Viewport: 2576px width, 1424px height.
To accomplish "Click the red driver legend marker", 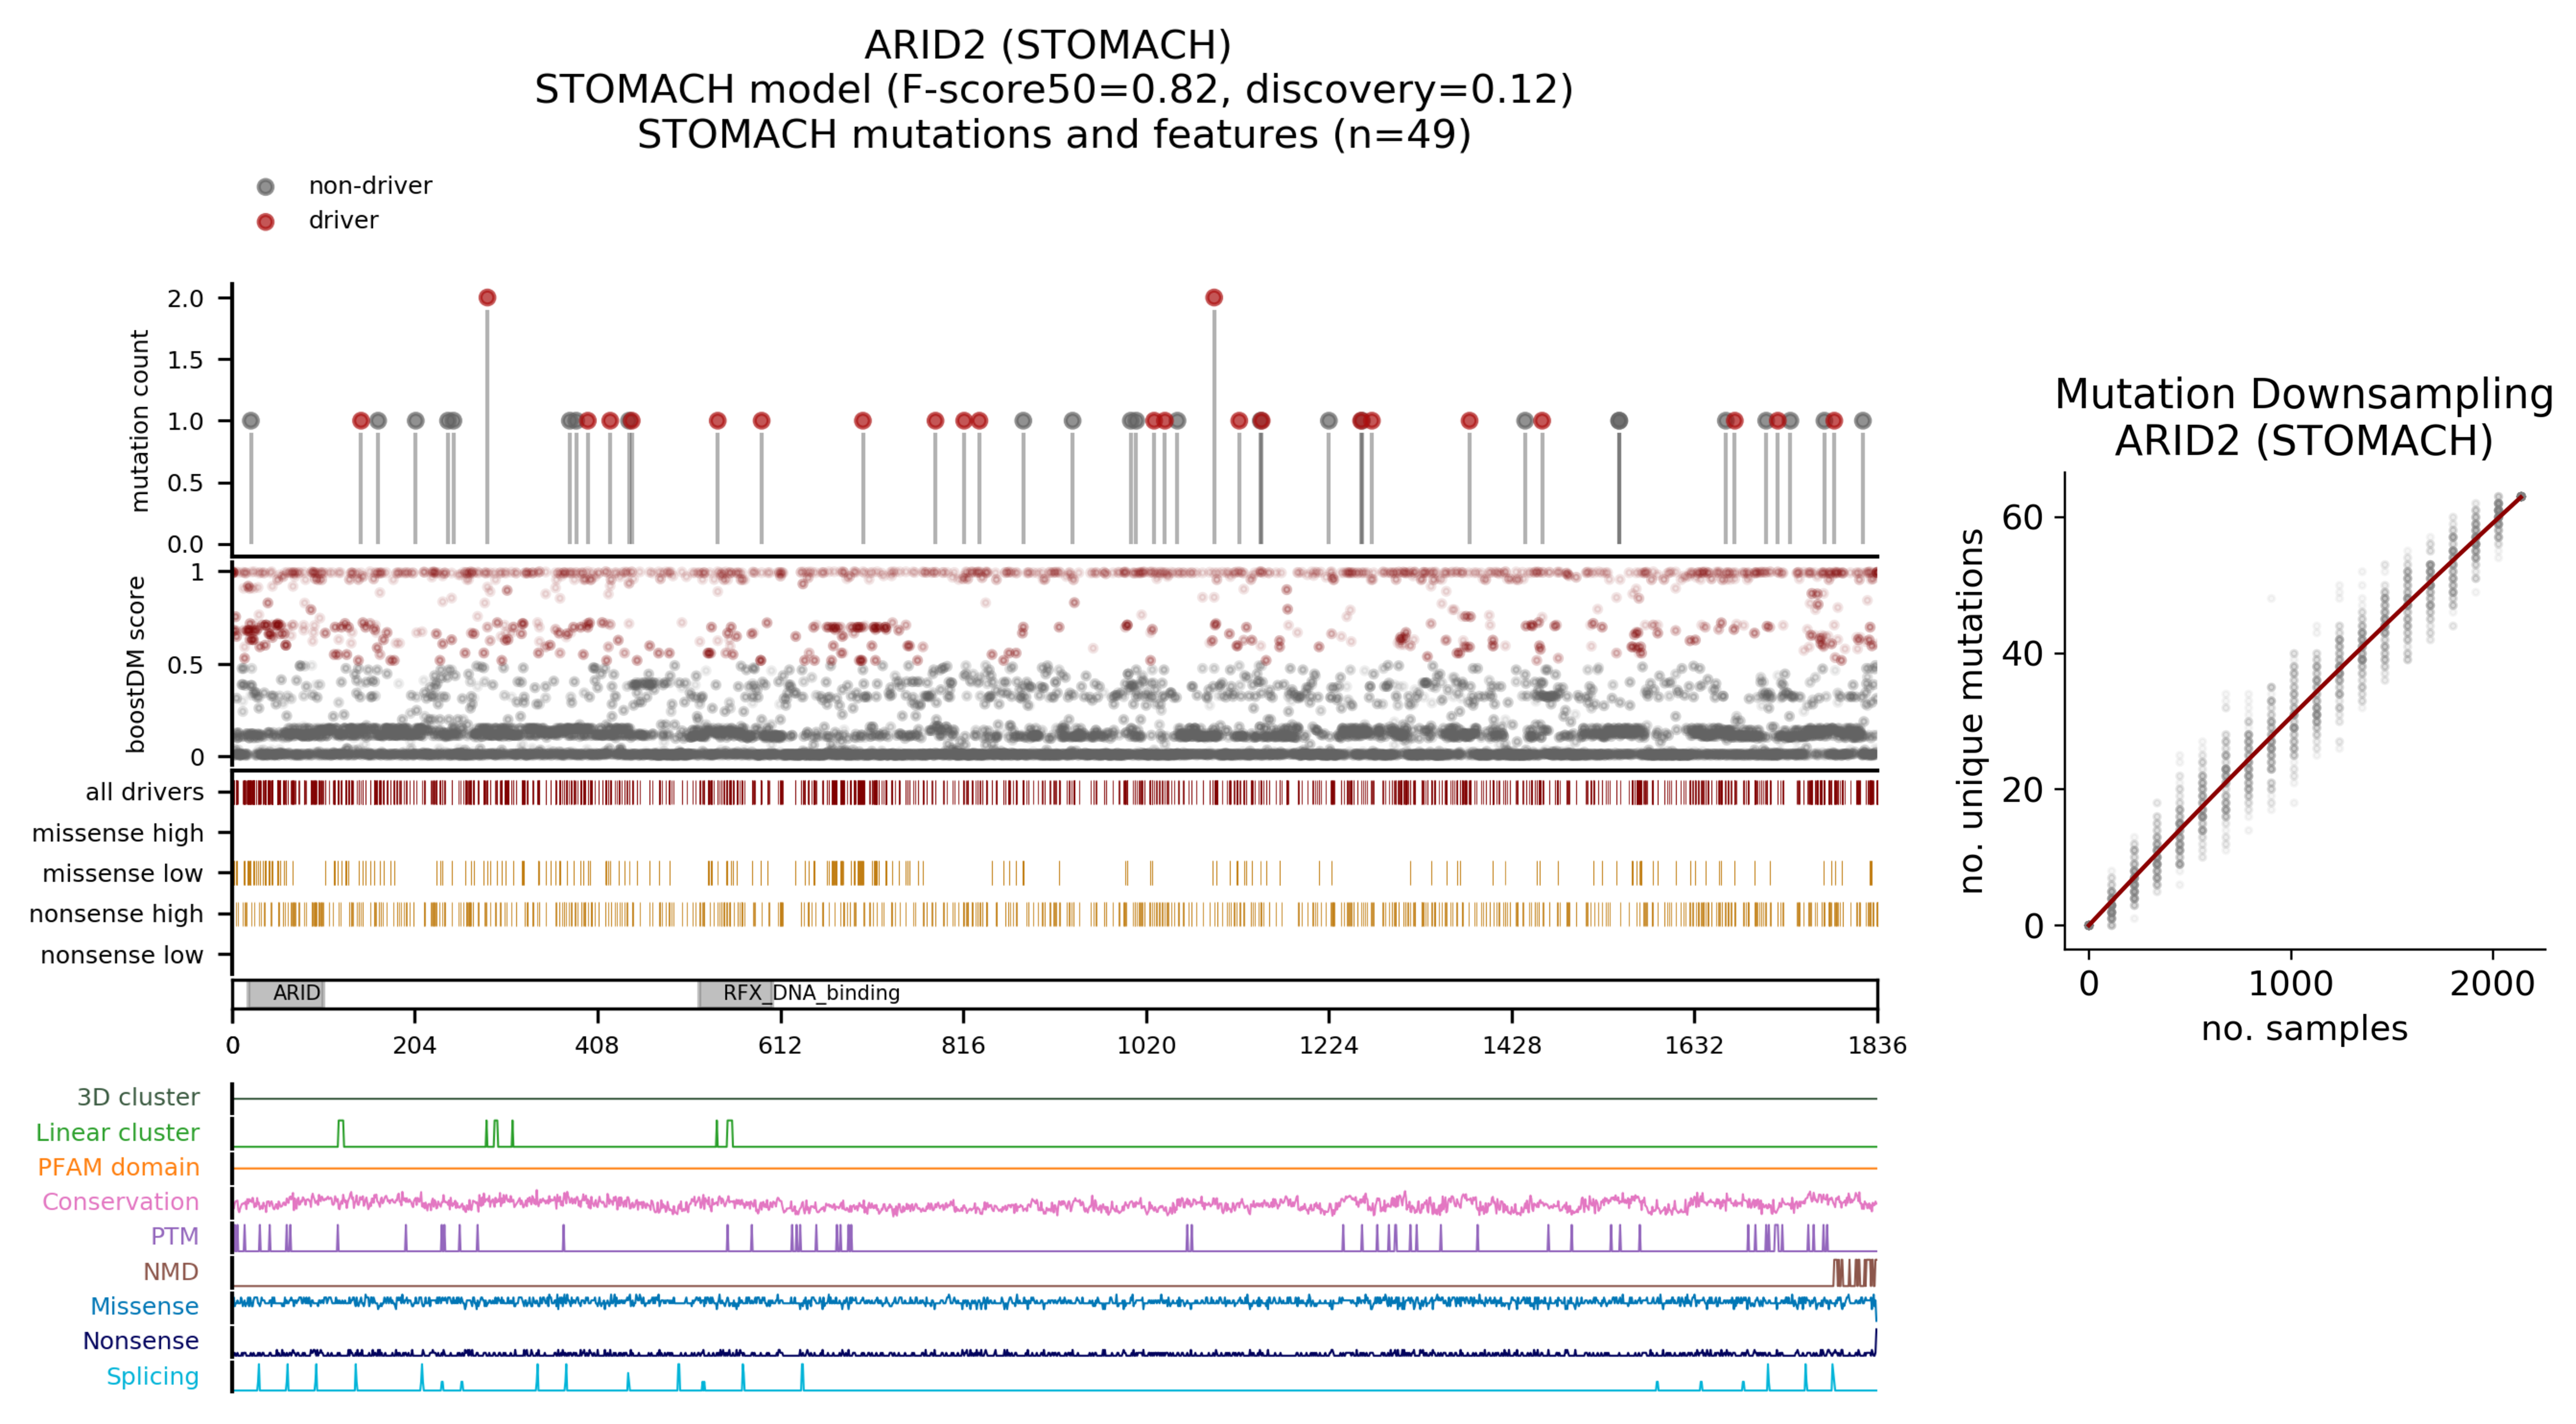I will tap(265, 221).
